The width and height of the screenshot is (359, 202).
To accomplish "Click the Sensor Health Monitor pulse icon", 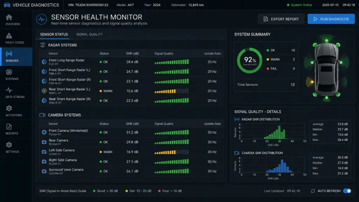I will tap(41, 20).
